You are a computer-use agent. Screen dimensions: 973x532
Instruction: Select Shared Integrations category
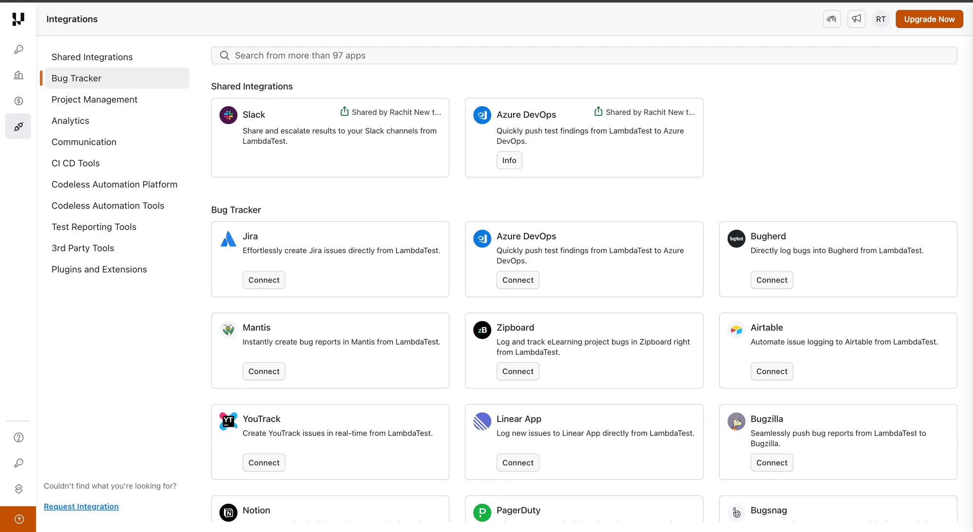click(x=117, y=57)
